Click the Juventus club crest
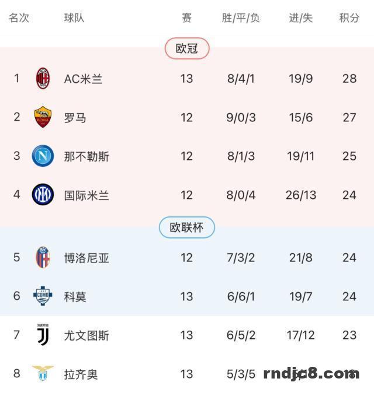The image size is (374, 396). (x=43, y=335)
